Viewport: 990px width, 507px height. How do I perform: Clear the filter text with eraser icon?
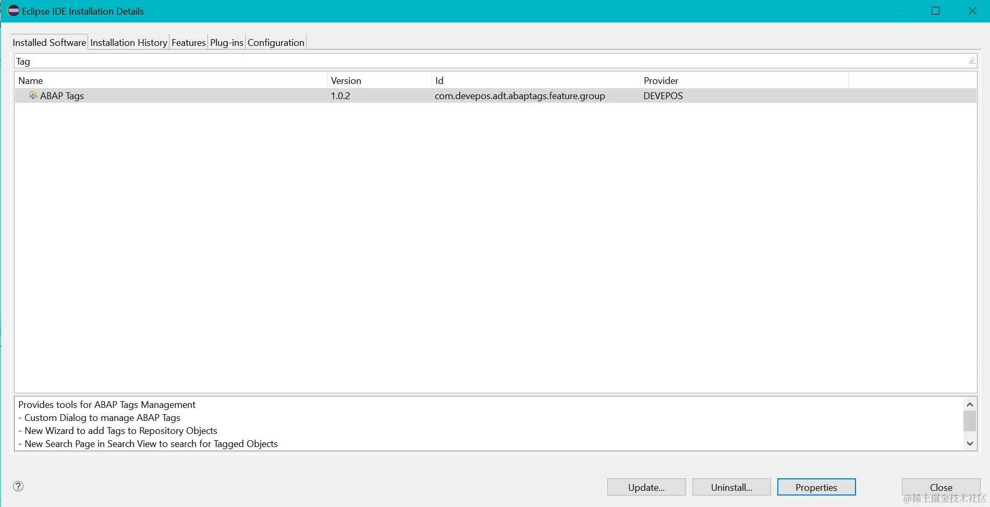972,61
